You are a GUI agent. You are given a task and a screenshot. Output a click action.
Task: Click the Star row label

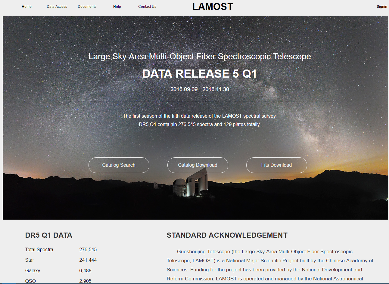click(30, 260)
